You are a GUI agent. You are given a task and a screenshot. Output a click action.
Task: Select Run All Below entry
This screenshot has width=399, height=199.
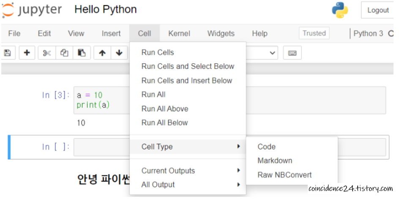(x=188, y=123)
